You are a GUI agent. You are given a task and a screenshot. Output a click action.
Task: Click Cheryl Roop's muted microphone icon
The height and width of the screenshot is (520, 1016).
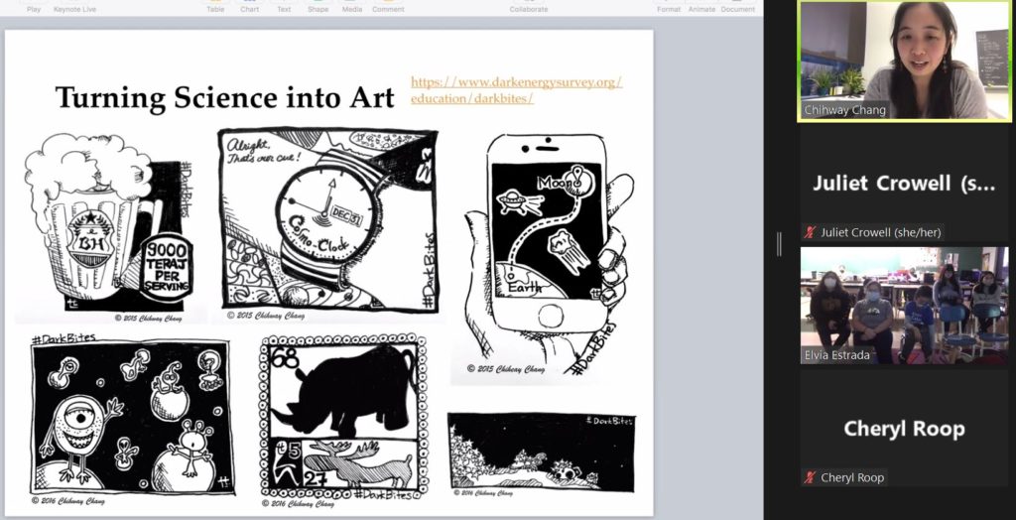pos(810,478)
